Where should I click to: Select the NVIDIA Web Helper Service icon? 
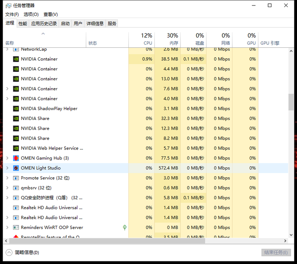click(16, 148)
